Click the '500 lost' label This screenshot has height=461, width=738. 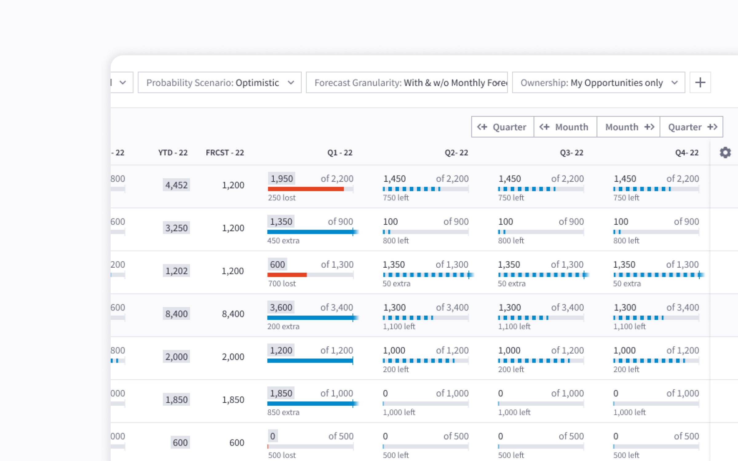pos(282,455)
